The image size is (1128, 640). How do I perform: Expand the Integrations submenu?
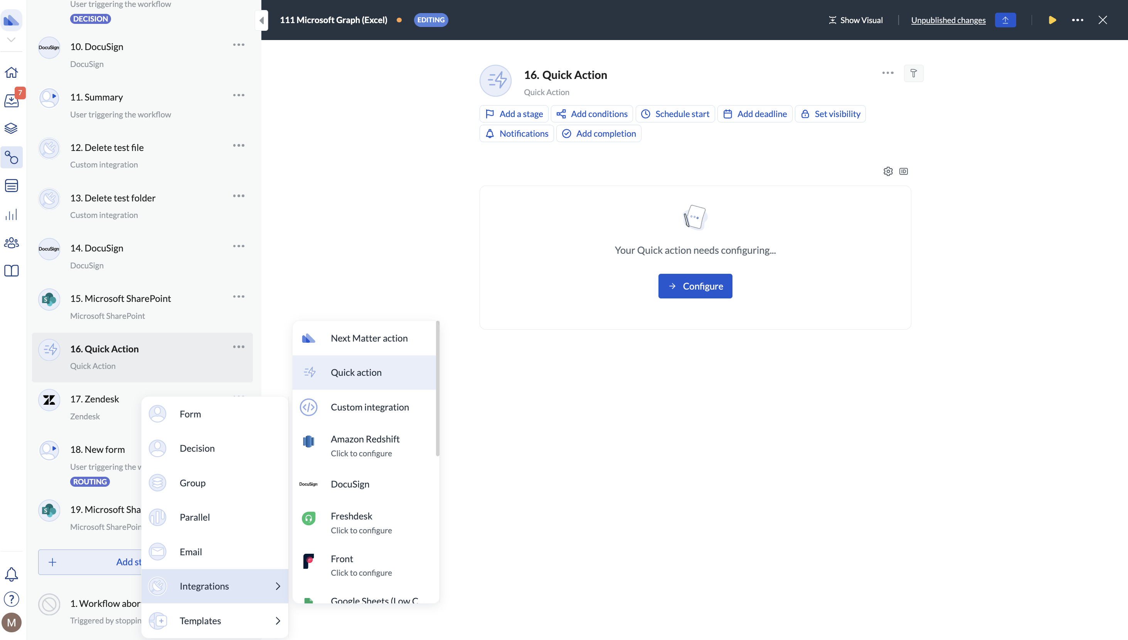[x=215, y=586]
